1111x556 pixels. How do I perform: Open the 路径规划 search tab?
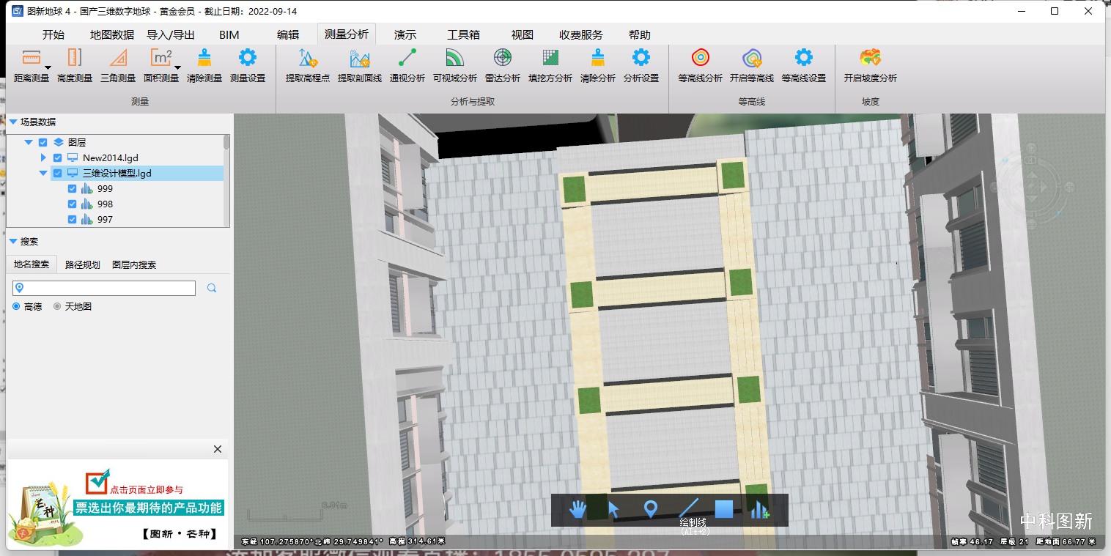pyautogui.click(x=82, y=264)
